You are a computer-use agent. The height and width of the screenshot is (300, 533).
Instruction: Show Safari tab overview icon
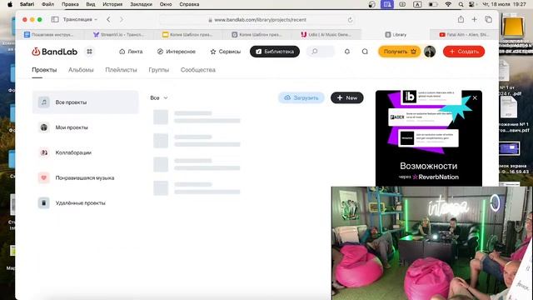(x=489, y=19)
